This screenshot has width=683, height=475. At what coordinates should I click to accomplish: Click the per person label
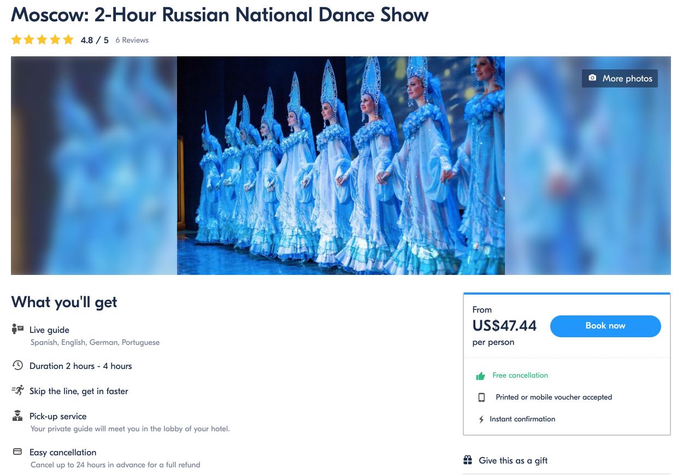(493, 343)
